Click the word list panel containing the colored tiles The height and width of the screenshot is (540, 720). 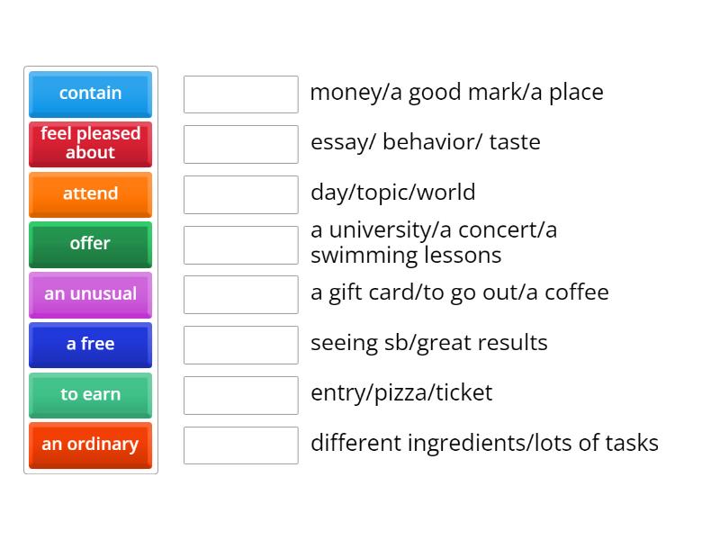click(x=90, y=270)
